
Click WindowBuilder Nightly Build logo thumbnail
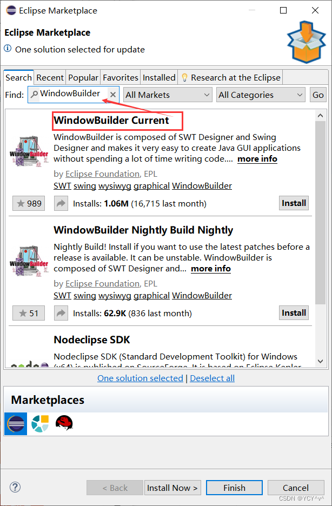click(x=29, y=262)
